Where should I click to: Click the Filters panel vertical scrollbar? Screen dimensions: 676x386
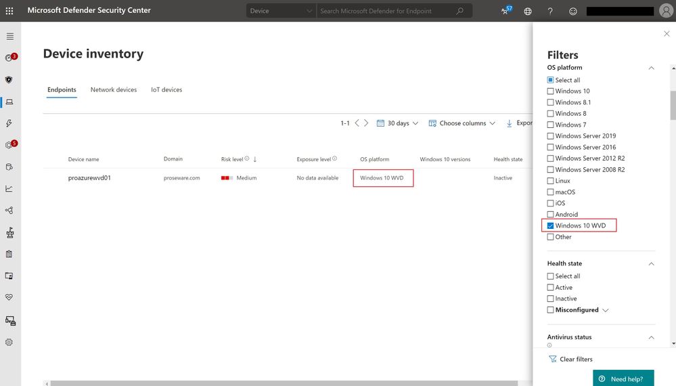click(673, 106)
